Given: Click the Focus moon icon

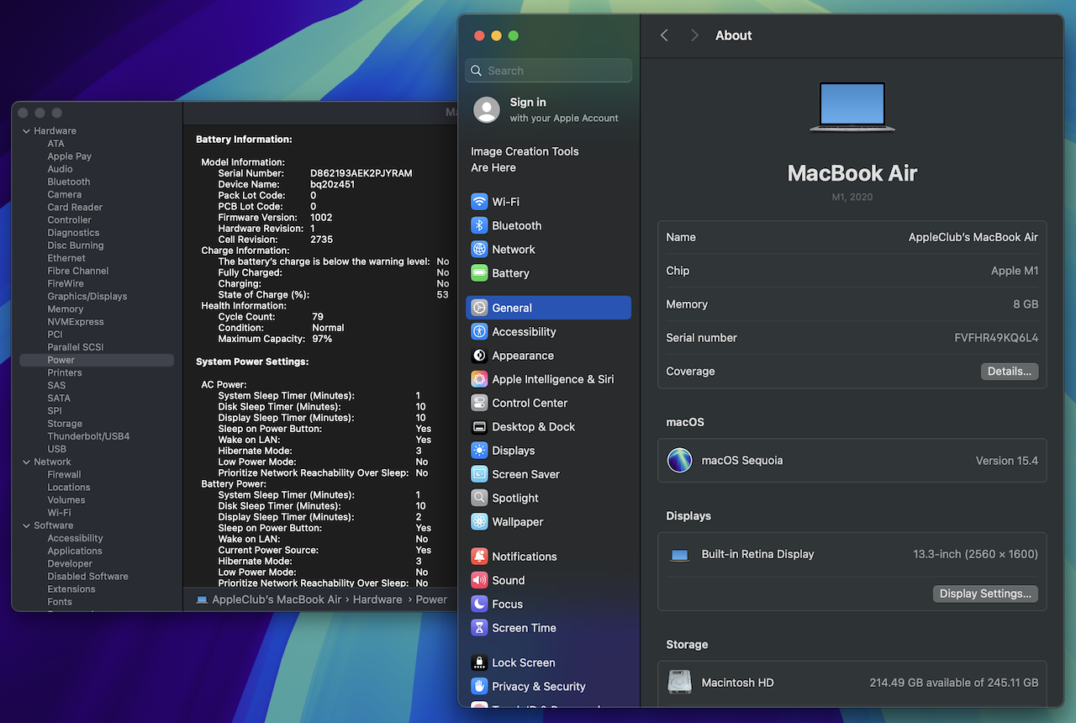Looking at the screenshot, I should [479, 604].
